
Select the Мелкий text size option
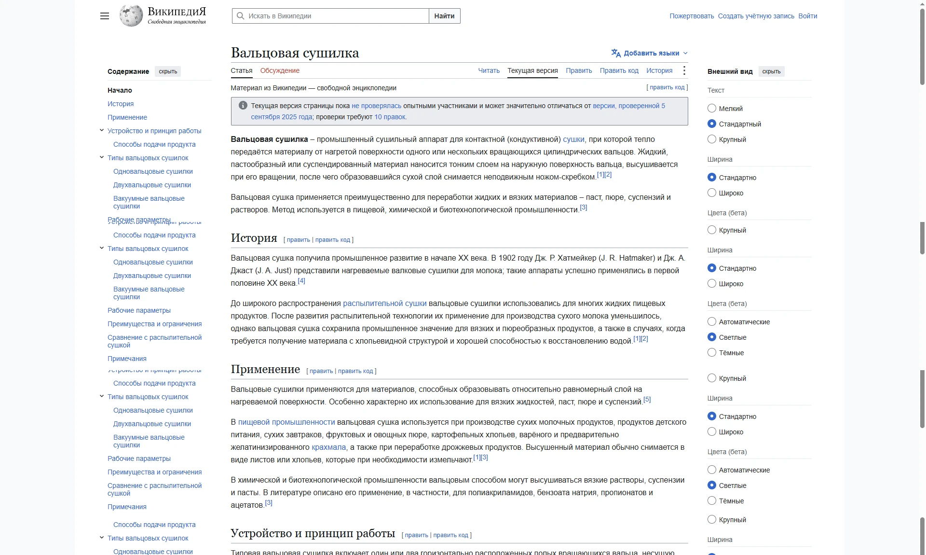(712, 109)
